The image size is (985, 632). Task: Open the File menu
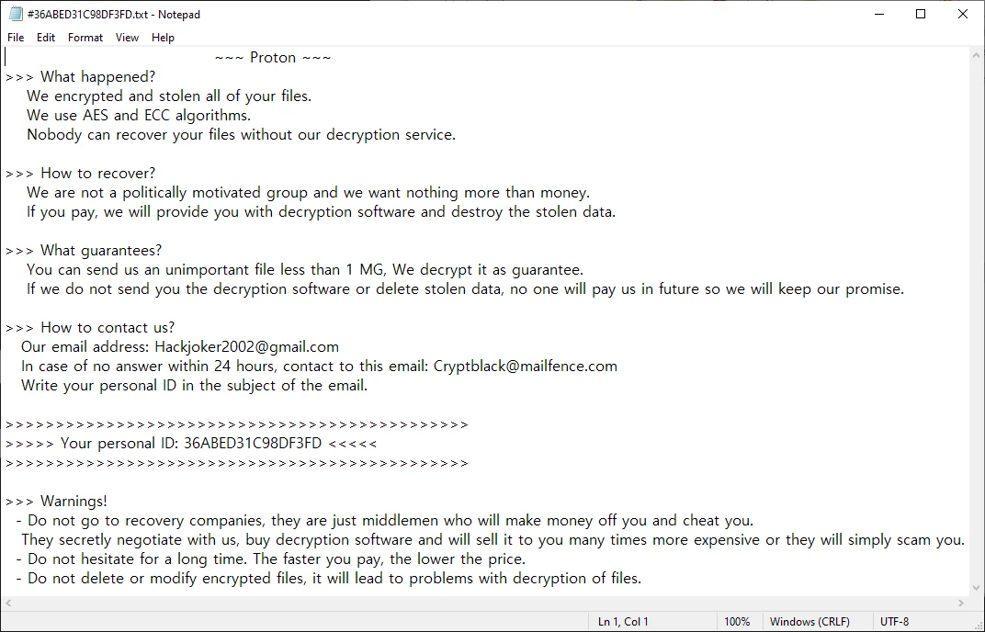[16, 38]
